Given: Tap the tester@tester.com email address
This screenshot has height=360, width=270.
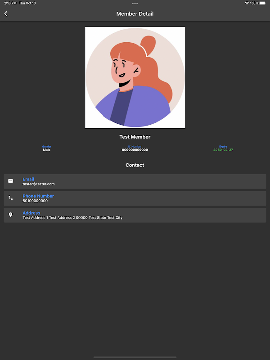Looking at the screenshot, I should 39,184.
